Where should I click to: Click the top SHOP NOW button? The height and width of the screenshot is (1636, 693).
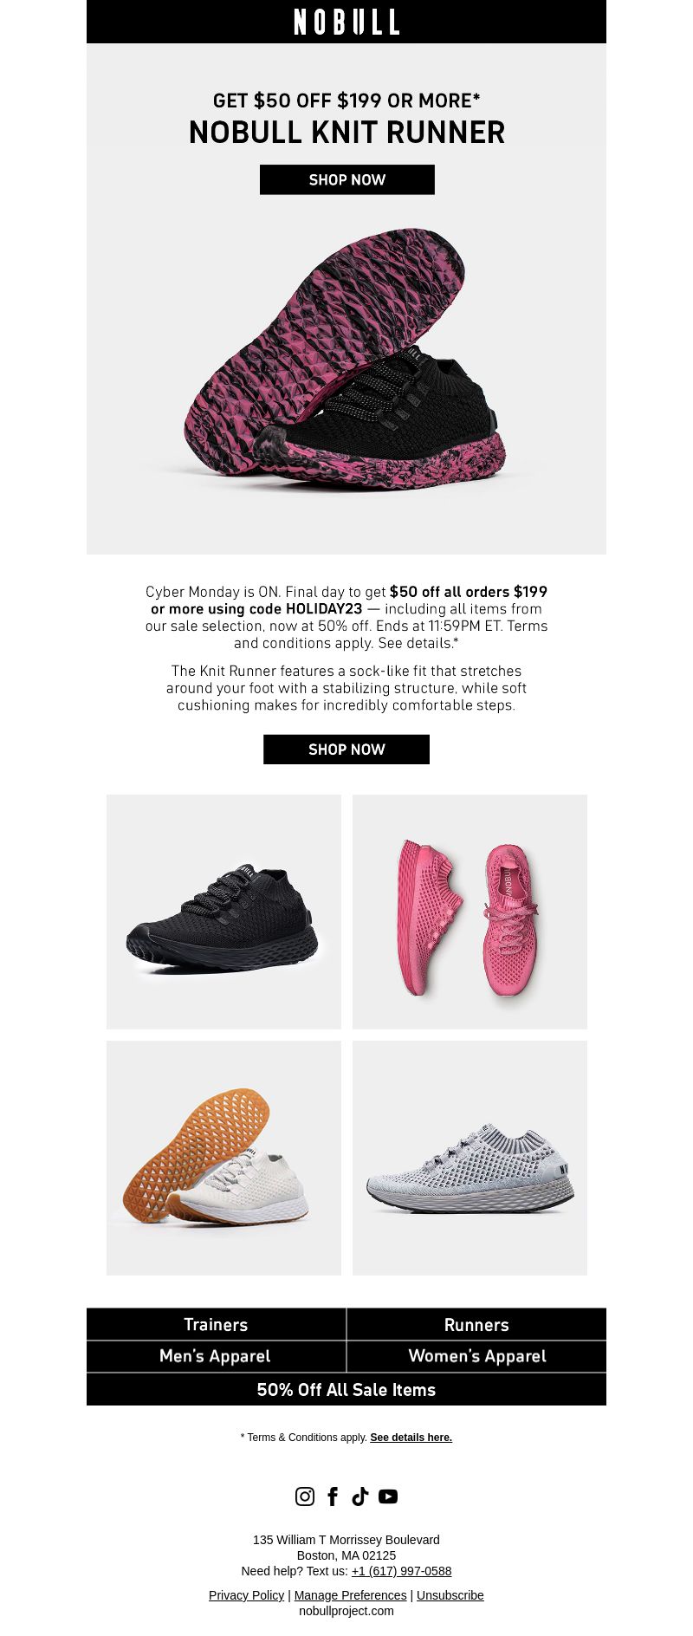347,179
